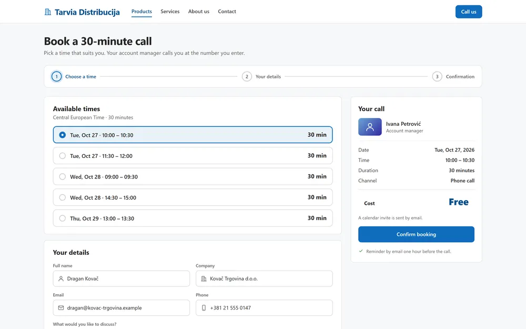Click the Time value '10:00 – 10:30' in summary
This screenshot has height=329, width=526.
coord(460,160)
